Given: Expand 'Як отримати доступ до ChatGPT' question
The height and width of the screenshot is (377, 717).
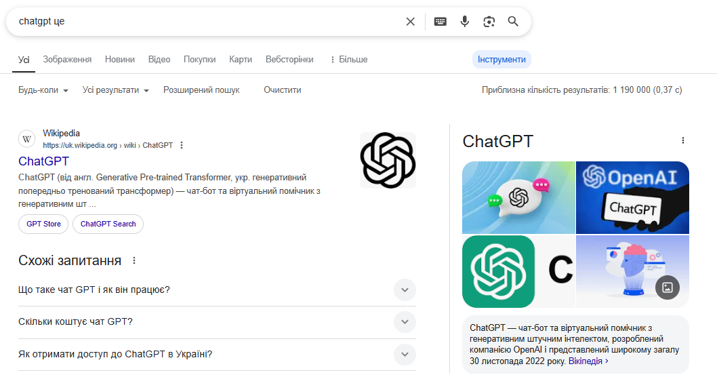Looking at the screenshot, I should [x=405, y=354].
